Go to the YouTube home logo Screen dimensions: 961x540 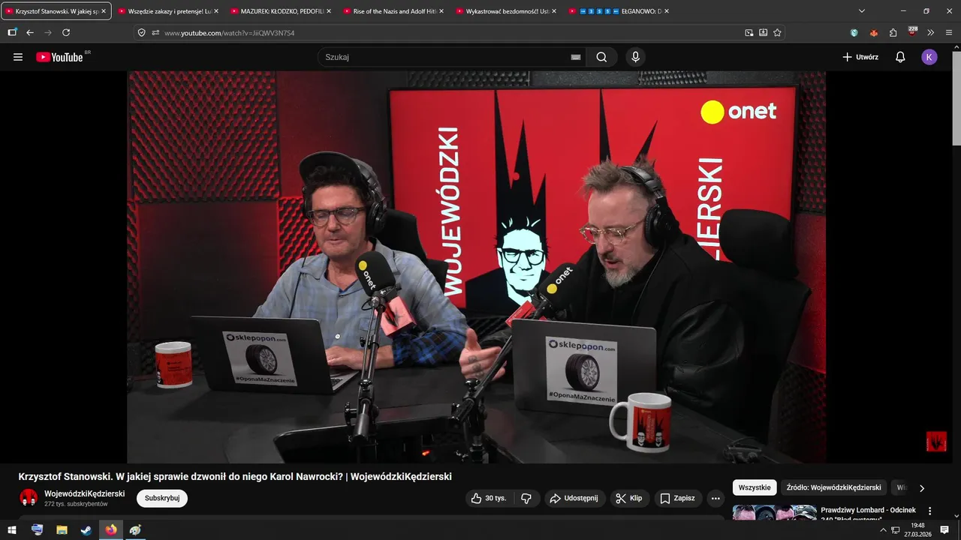(x=60, y=57)
